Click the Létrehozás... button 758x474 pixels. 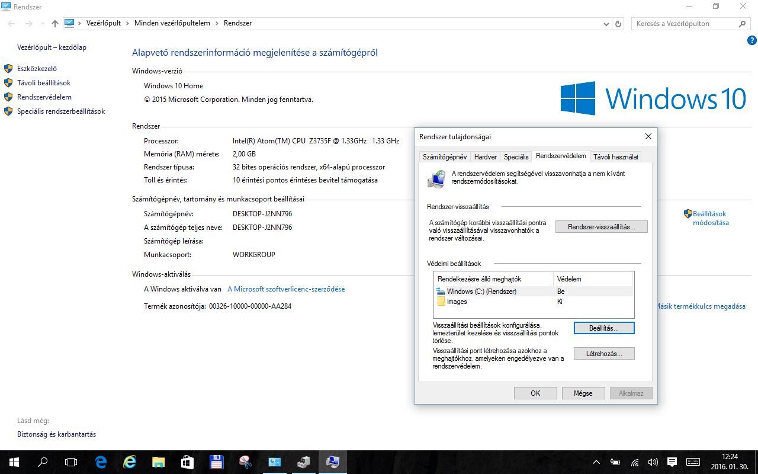coord(604,354)
